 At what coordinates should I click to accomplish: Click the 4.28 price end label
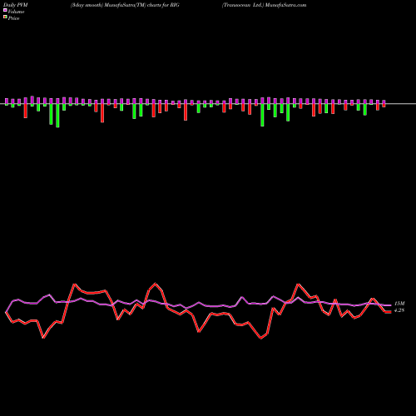coord(399,310)
